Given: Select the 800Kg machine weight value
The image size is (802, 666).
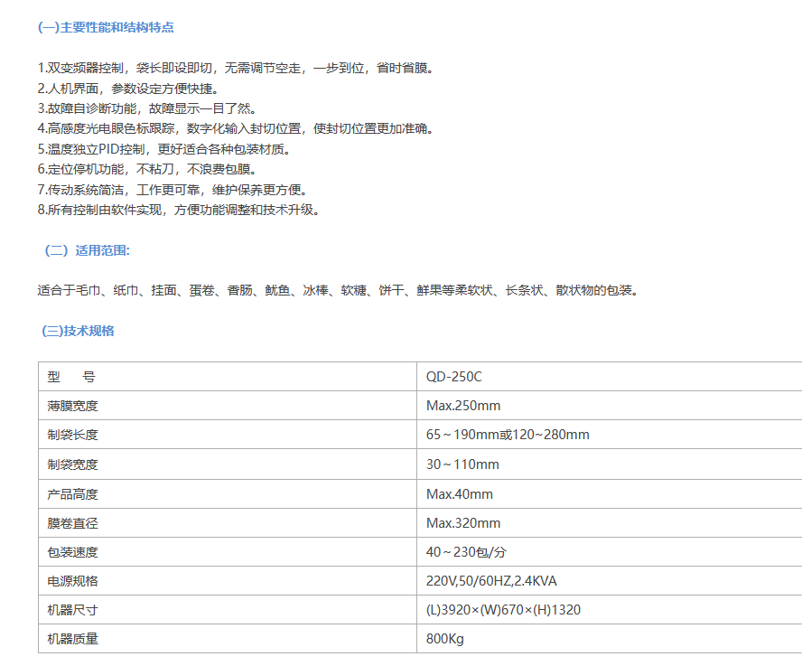Looking at the screenshot, I should click(x=445, y=639).
